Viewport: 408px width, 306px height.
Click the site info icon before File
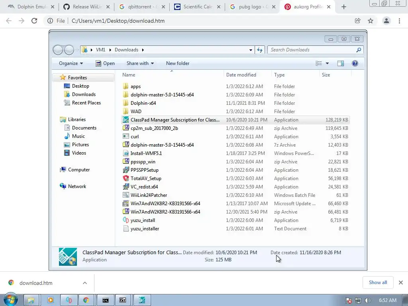pos(50,21)
